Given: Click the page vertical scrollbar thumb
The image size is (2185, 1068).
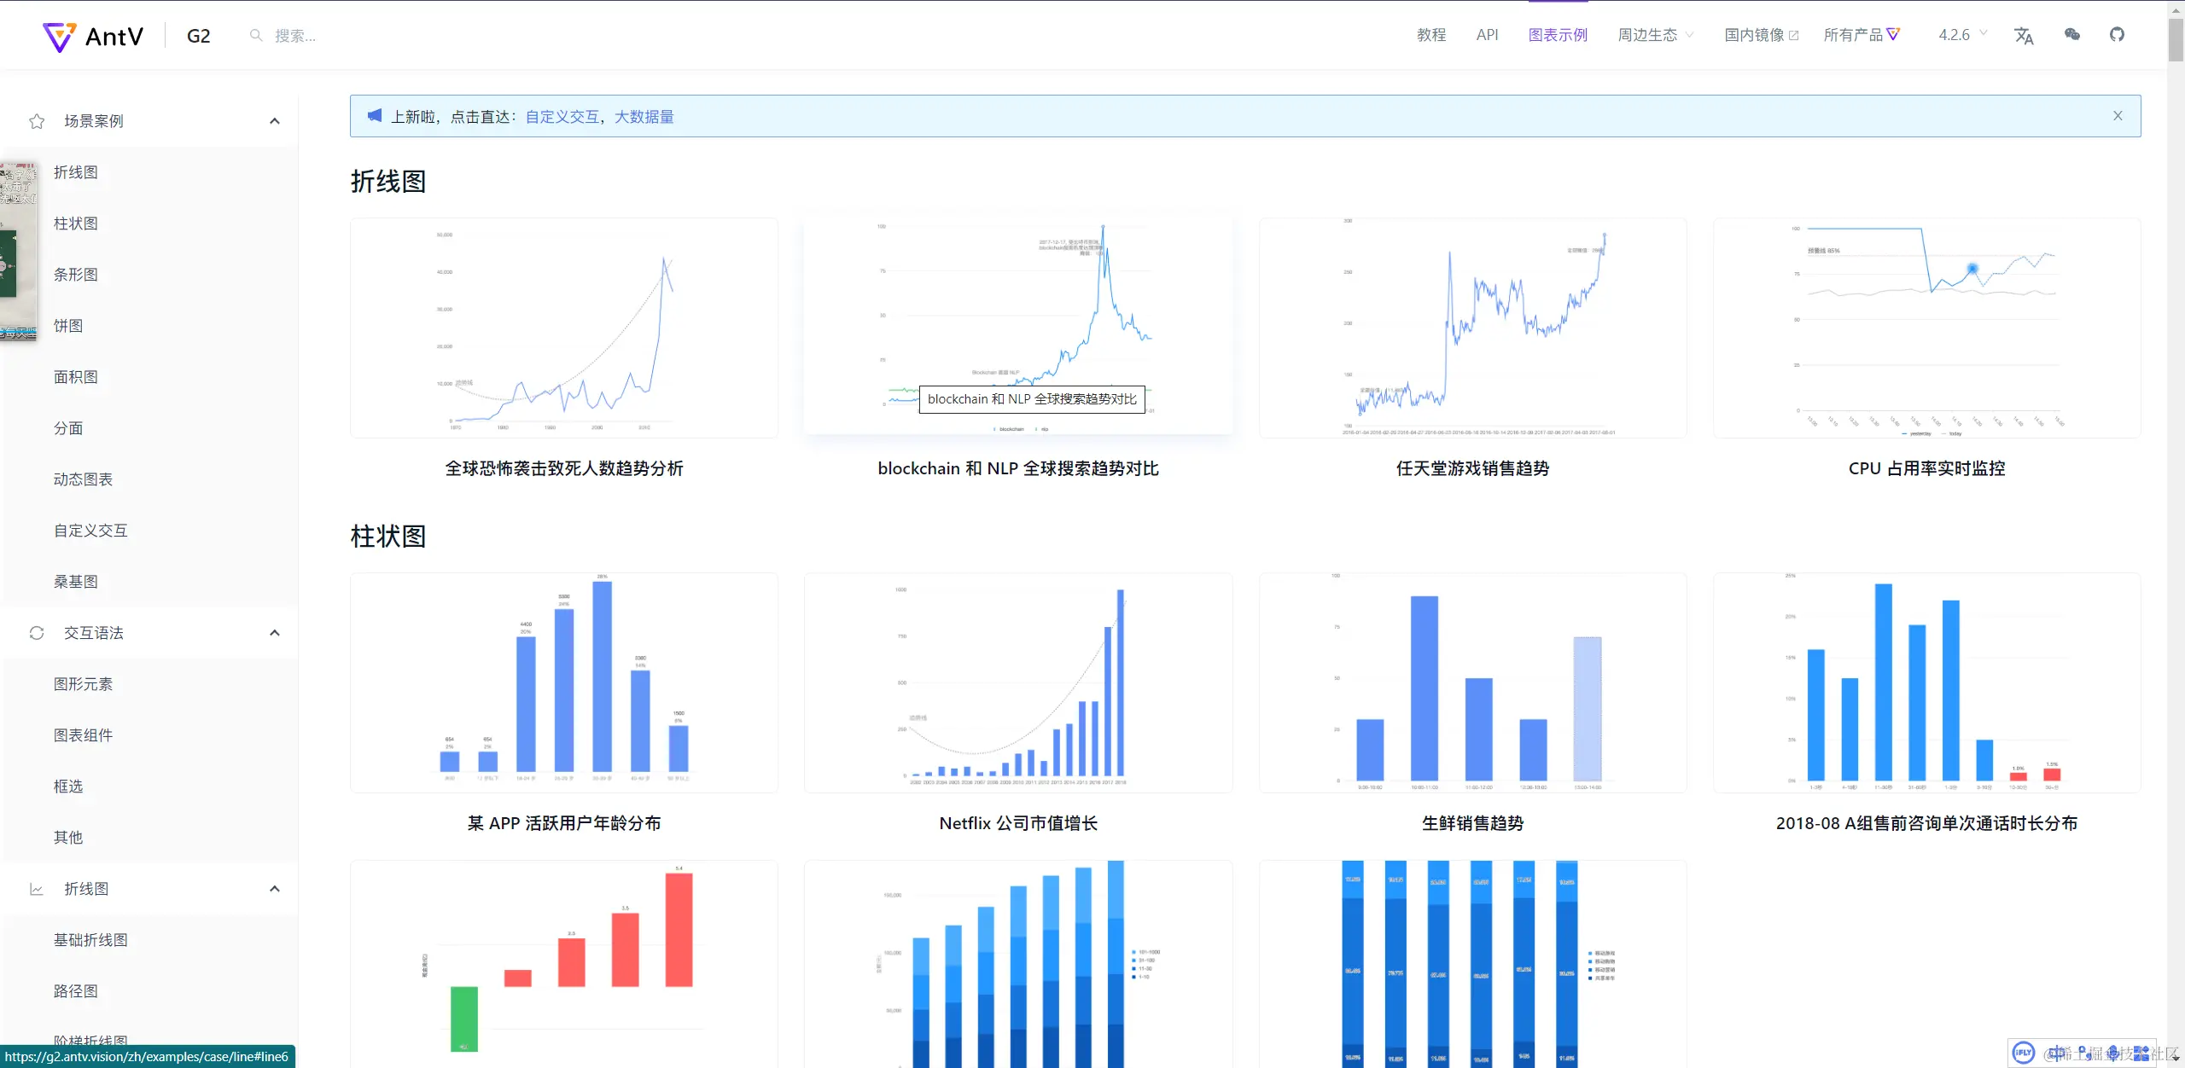Looking at the screenshot, I should click(x=2176, y=38).
